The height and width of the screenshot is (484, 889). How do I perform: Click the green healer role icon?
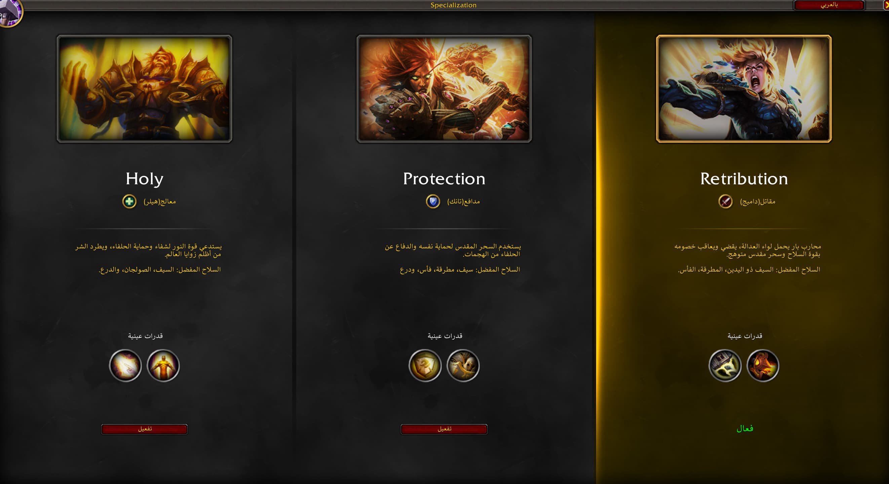click(129, 201)
